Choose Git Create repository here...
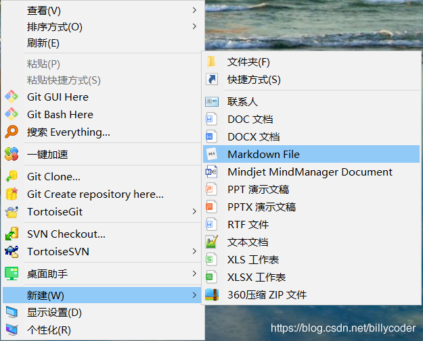This screenshot has width=423, height=341. pyautogui.click(x=102, y=194)
